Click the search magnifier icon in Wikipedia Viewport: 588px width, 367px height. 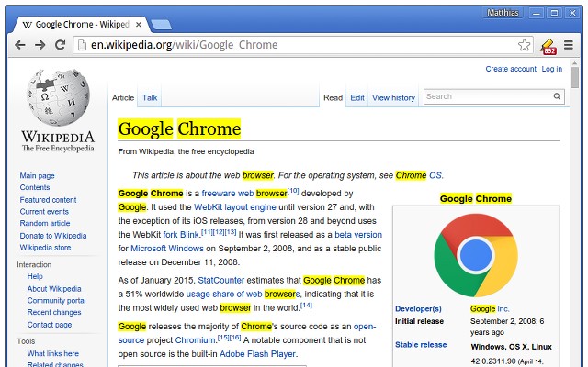tap(557, 96)
